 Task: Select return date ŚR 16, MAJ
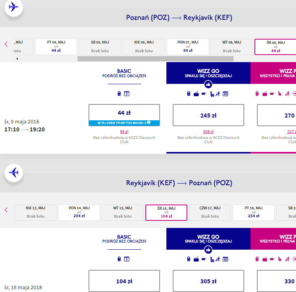[x=166, y=212]
